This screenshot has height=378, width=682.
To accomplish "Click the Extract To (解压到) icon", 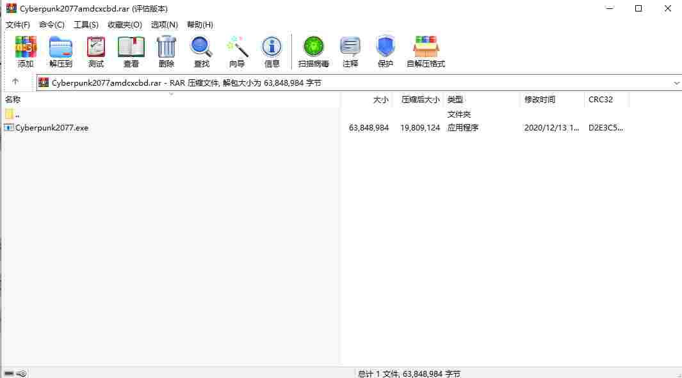I will point(60,47).
